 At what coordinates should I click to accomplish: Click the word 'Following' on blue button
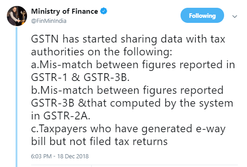coord(202,16)
